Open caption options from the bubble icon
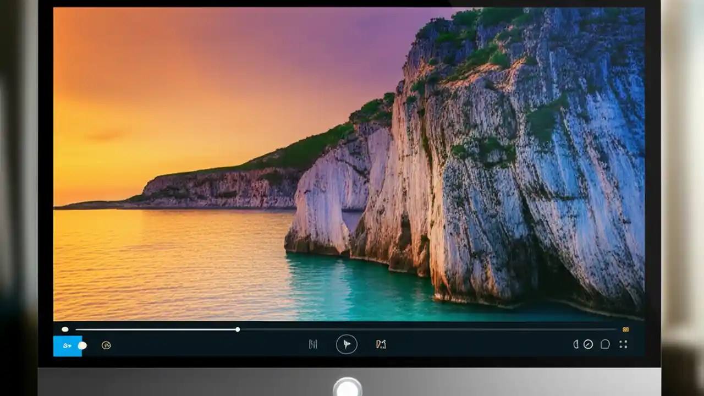 tap(606, 344)
